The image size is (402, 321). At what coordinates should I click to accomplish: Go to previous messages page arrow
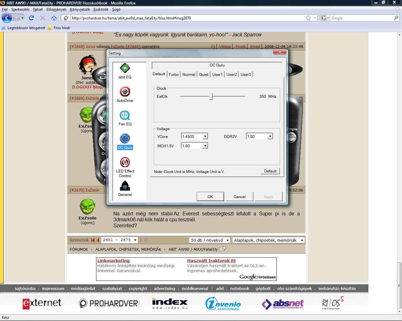(98, 240)
